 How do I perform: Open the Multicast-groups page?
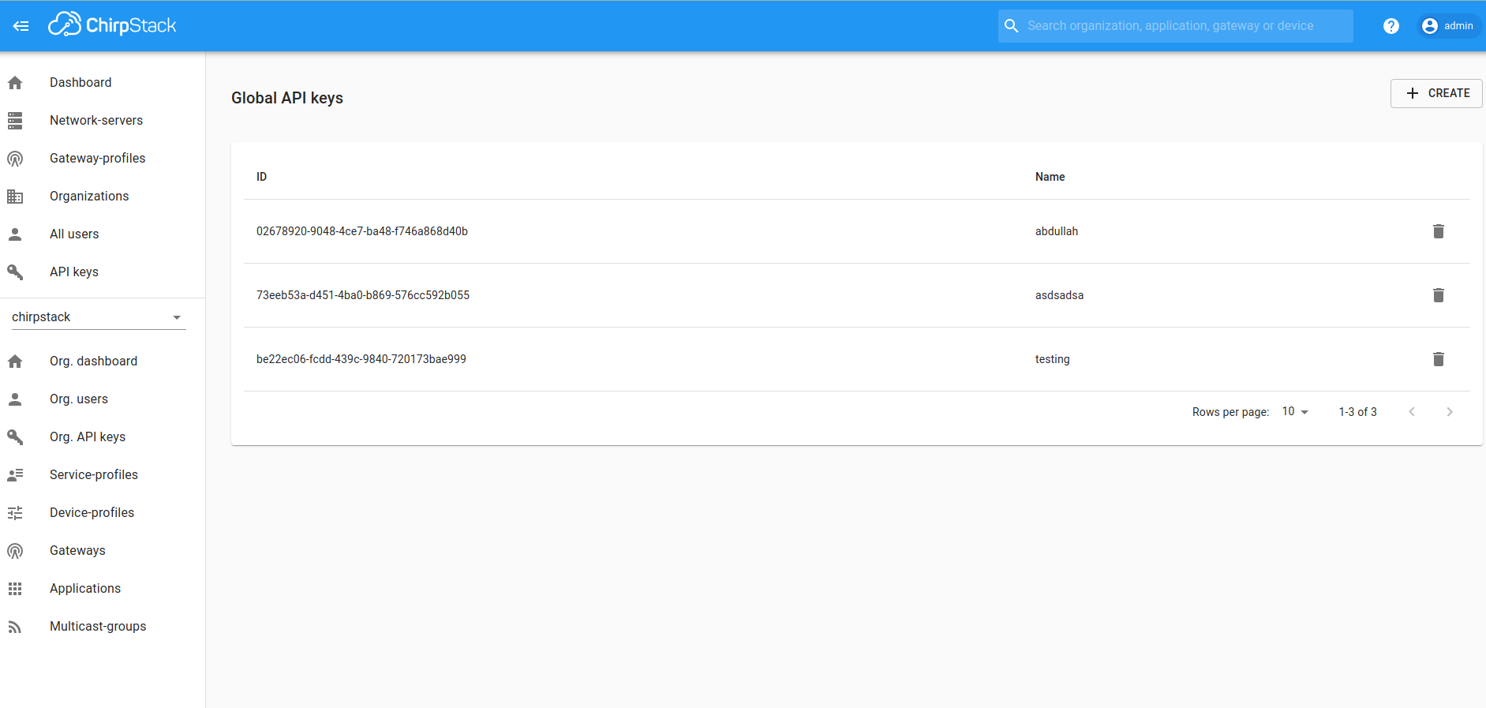pos(98,627)
